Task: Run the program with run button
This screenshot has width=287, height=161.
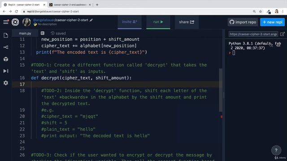Action: [x=158, y=22]
